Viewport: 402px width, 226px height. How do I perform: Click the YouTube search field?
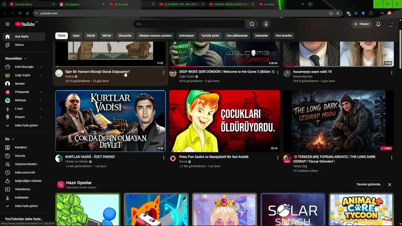click(x=189, y=24)
